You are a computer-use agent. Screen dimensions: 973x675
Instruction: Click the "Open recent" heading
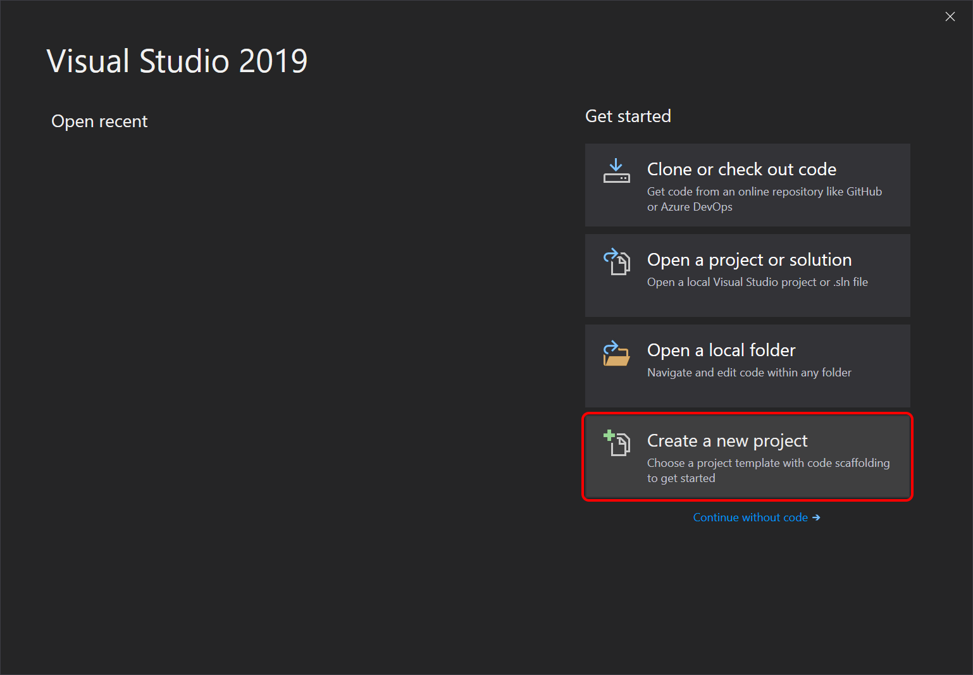click(x=99, y=121)
